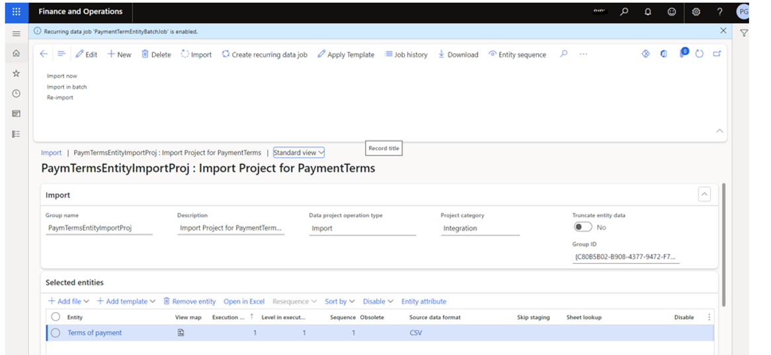Click the Group name input field
Viewport: 771px width, 355px height.
click(x=99, y=228)
